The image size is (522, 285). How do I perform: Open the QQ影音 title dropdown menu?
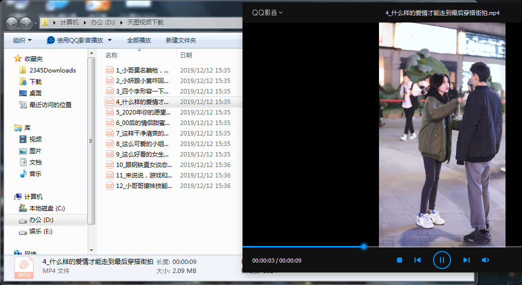[267, 12]
